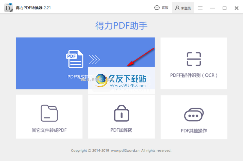Minimize the 得力PDF转换器 window

213,8
